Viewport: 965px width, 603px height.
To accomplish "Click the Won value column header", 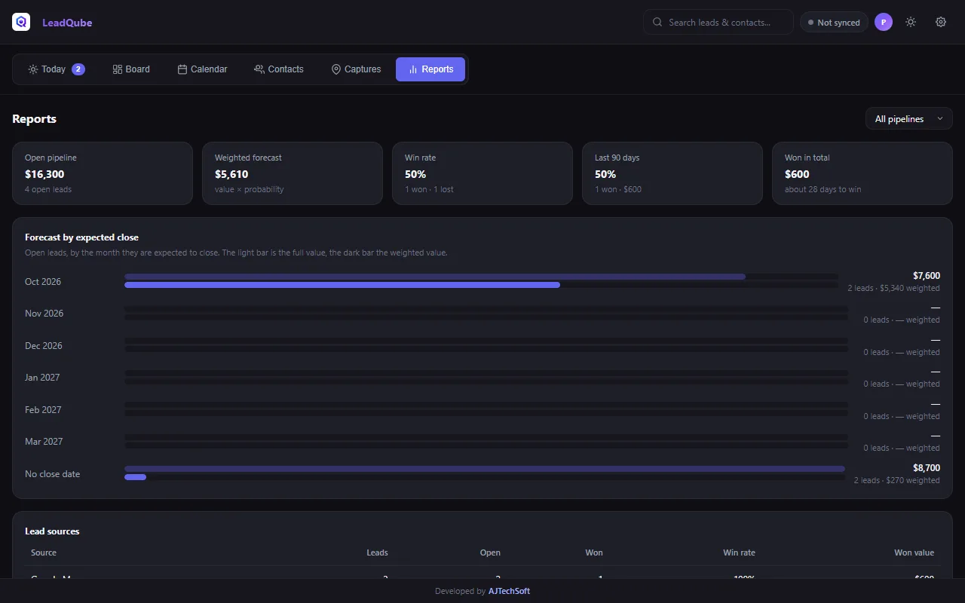I will click(914, 552).
